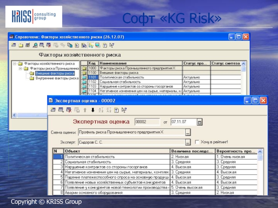Select row 1101 'Политическая стабильность' in Справочник

161,77
